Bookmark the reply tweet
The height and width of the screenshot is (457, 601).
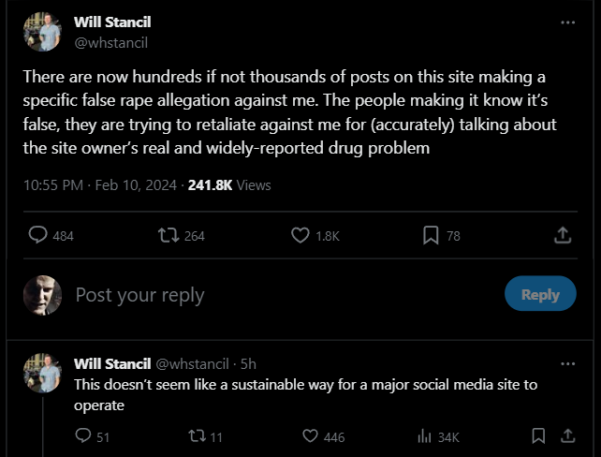[538, 435]
